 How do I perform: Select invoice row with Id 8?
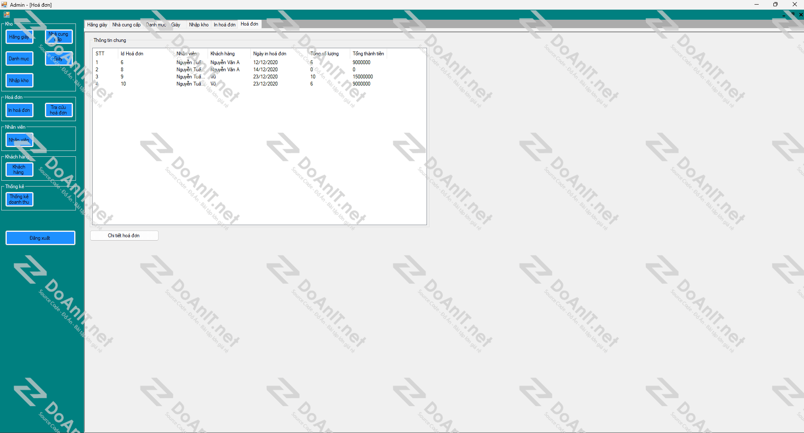pos(239,70)
